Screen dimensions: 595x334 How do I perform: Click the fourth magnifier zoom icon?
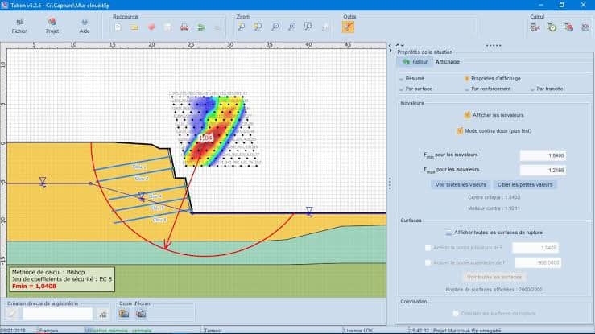[291, 27]
